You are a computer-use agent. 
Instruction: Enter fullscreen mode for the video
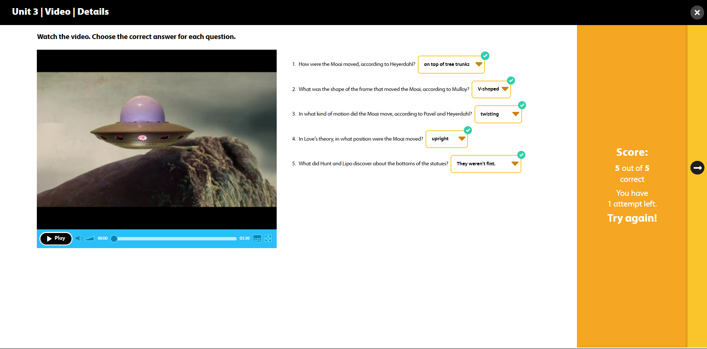click(268, 239)
